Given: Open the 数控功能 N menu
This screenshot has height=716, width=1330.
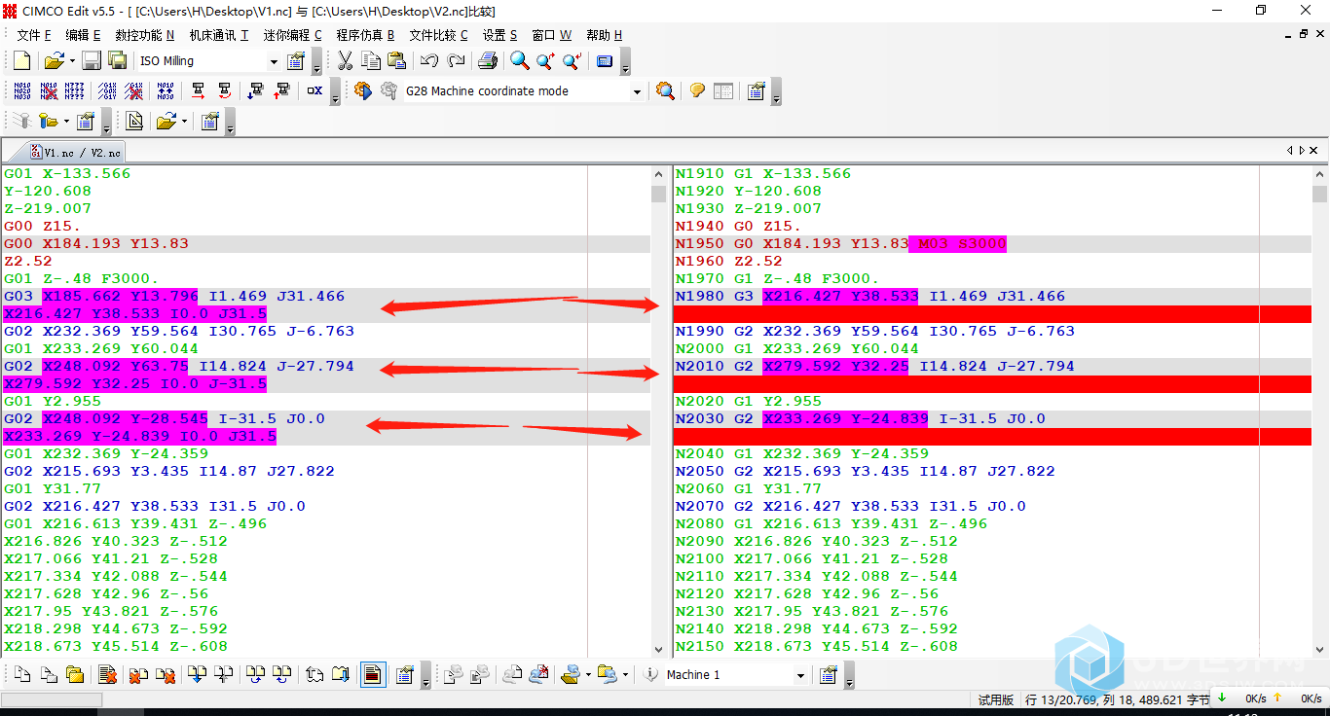Looking at the screenshot, I should [144, 34].
